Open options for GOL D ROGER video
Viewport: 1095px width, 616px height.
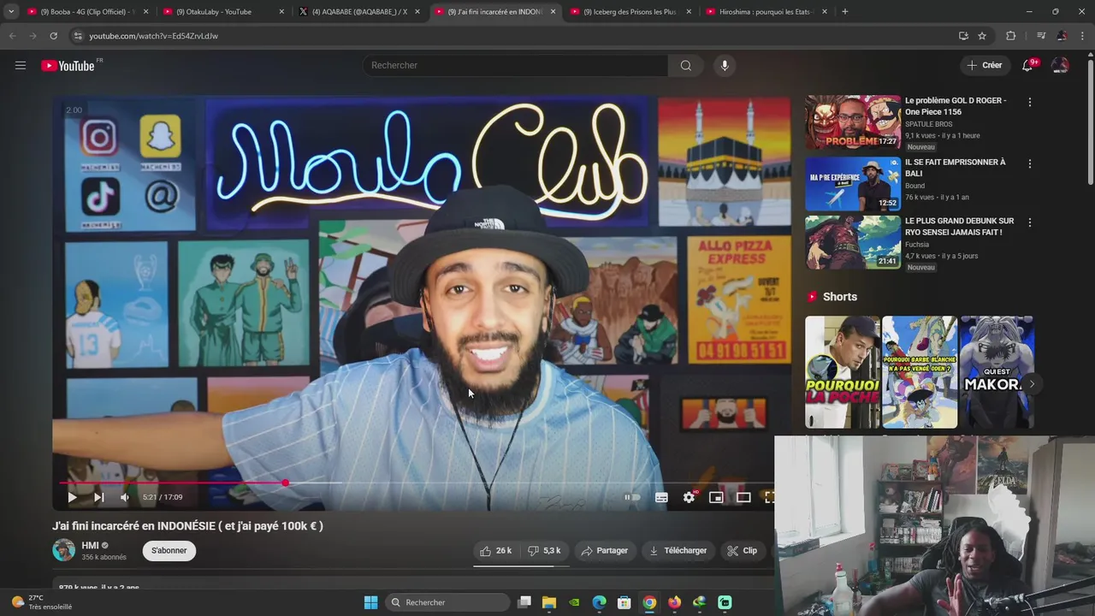click(x=1029, y=102)
